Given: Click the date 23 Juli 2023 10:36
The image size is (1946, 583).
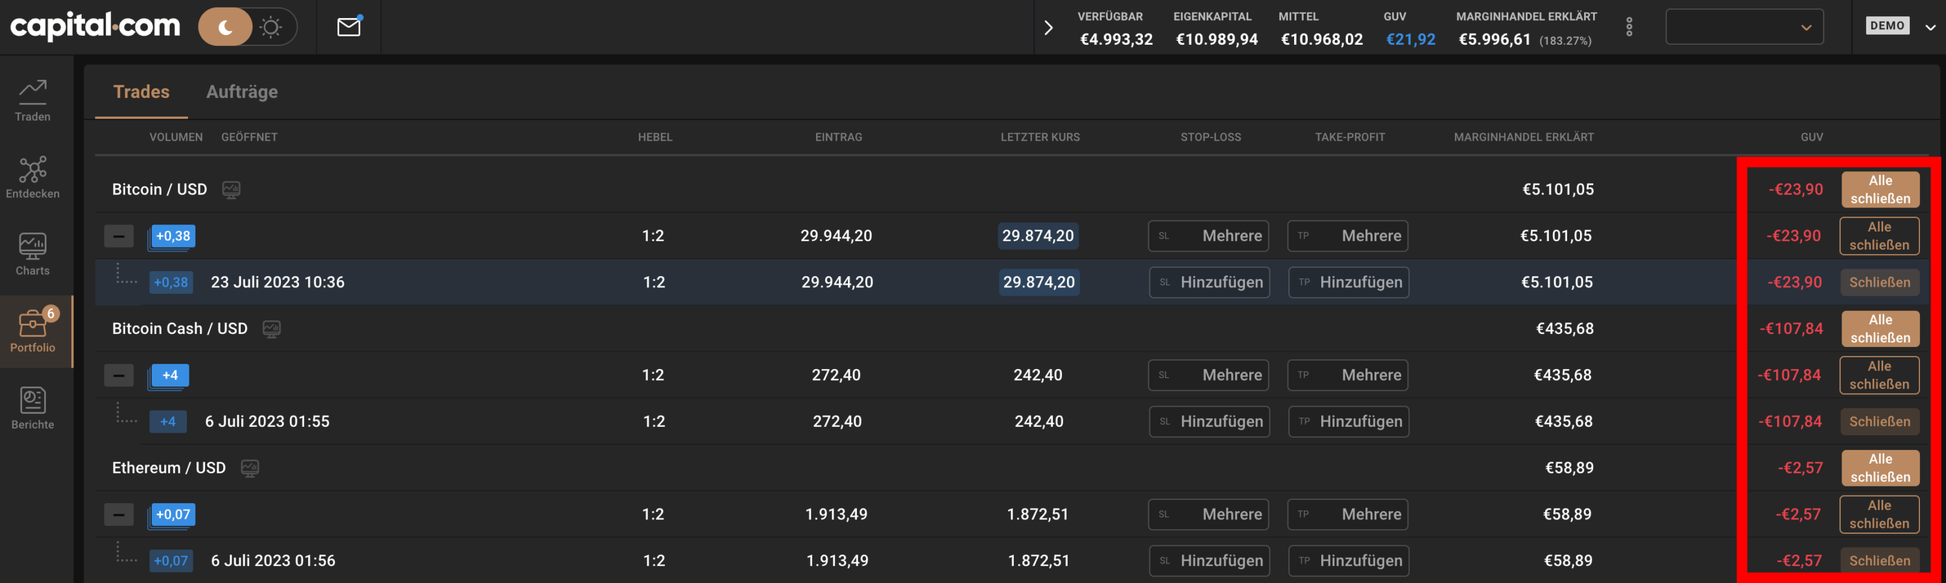Looking at the screenshot, I should (277, 283).
